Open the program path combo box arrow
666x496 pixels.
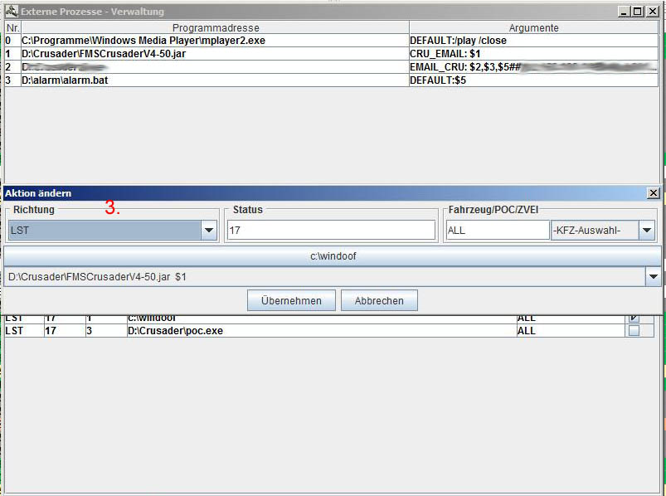click(653, 276)
